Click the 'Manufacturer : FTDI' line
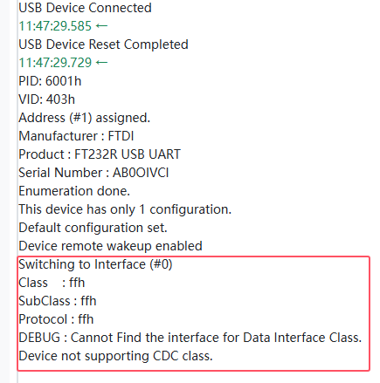Image resolution: width=380 pixels, height=383 pixels. coord(76,136)
